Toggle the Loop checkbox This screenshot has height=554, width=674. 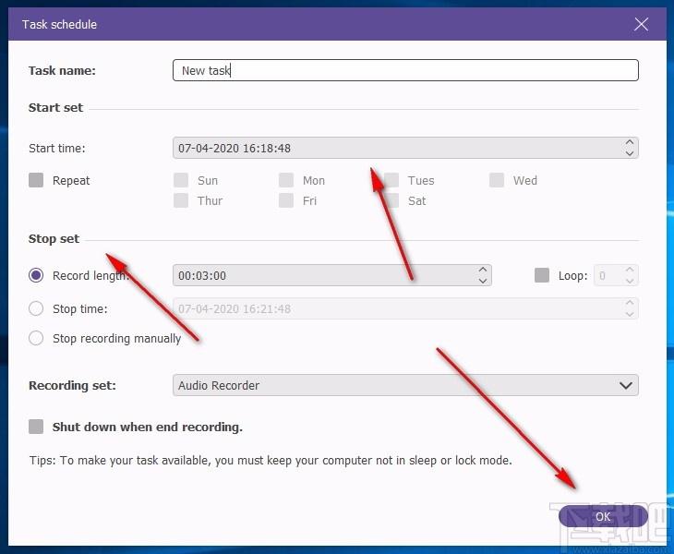coord(542,275)
